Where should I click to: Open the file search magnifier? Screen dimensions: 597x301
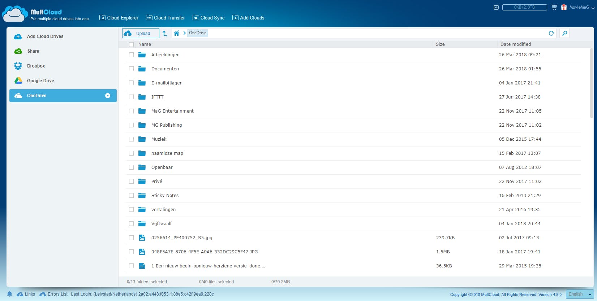564,33
